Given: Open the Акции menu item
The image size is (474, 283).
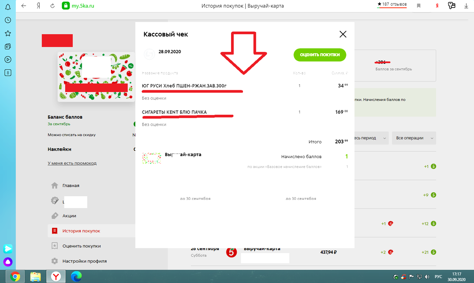Looking at the screenshot, I should pyautogui.click(x=69, y=216).
